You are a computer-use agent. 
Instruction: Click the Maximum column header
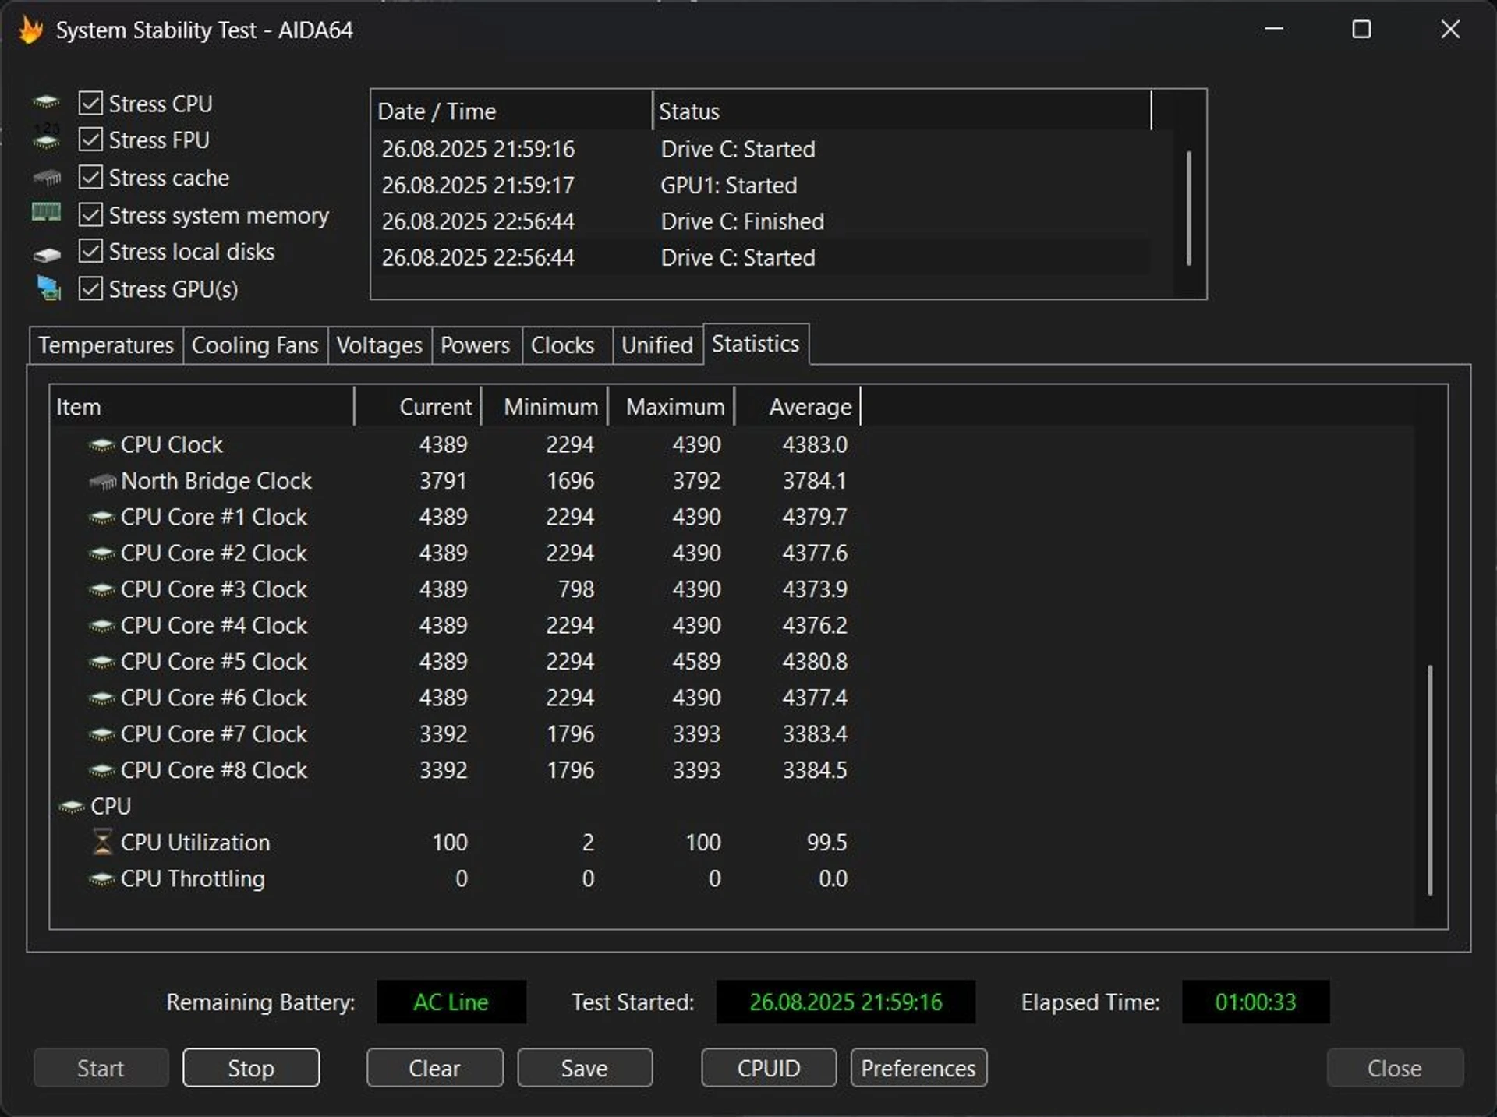[671, 407]
